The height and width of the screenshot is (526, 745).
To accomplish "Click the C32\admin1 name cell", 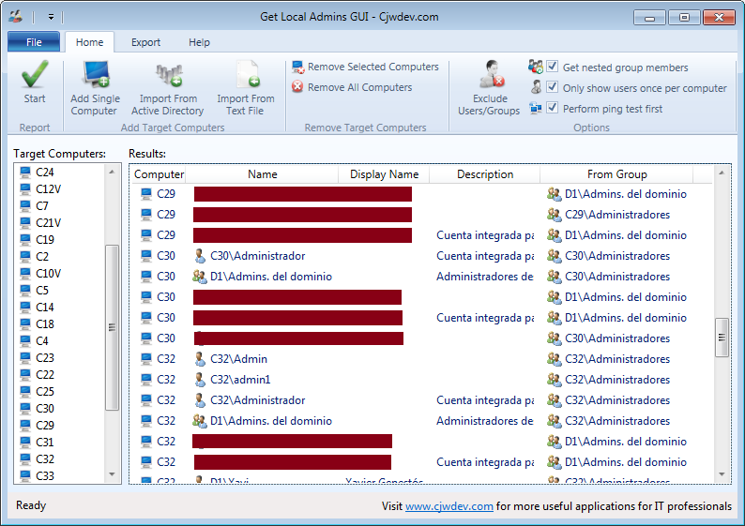I will click(240, 380).
